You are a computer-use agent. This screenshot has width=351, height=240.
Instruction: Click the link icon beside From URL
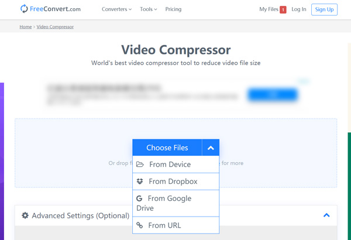(140, 225)
